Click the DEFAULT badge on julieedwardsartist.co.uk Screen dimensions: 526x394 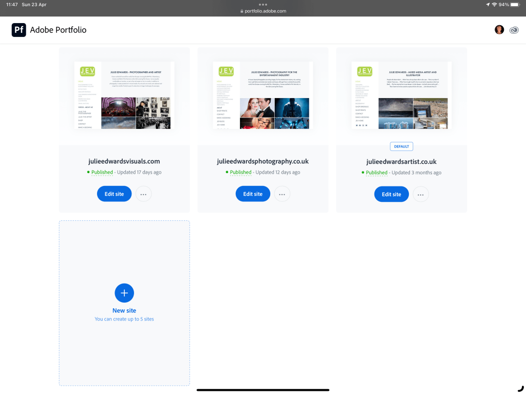click(402, 146)
